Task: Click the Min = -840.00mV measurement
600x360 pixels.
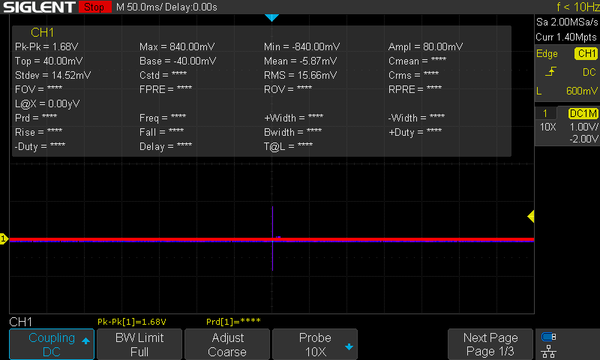Action: pyautogui.click(x=301, y=46)
